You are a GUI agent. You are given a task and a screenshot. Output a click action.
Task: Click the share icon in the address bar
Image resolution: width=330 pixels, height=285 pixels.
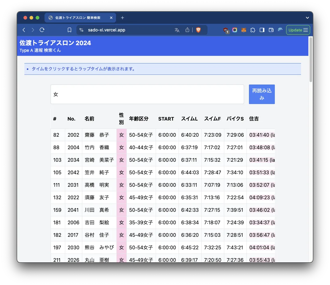[187, 30]
